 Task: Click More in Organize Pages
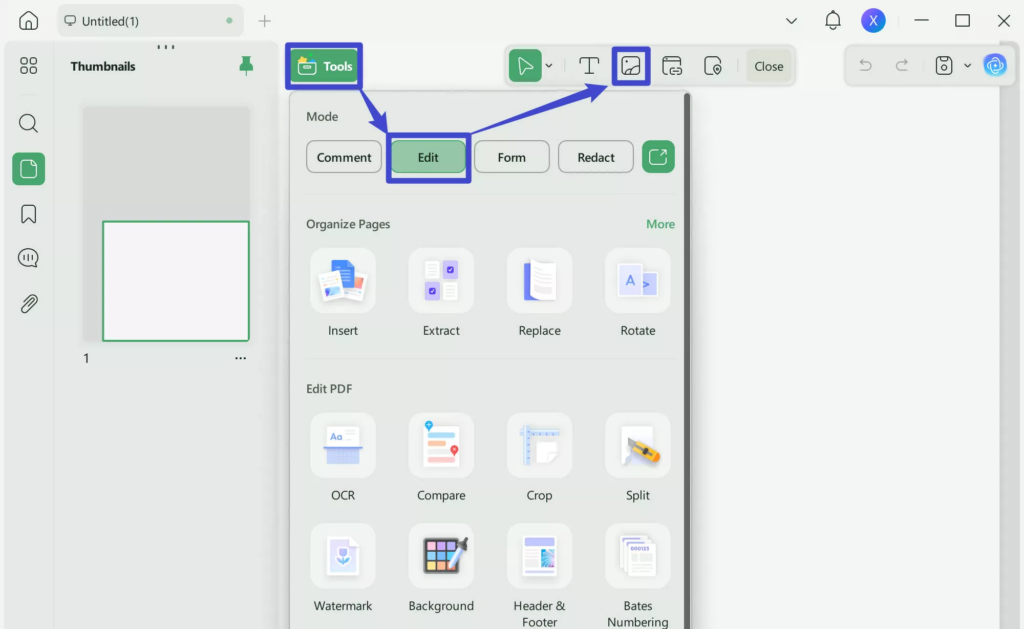click(660, 224)
